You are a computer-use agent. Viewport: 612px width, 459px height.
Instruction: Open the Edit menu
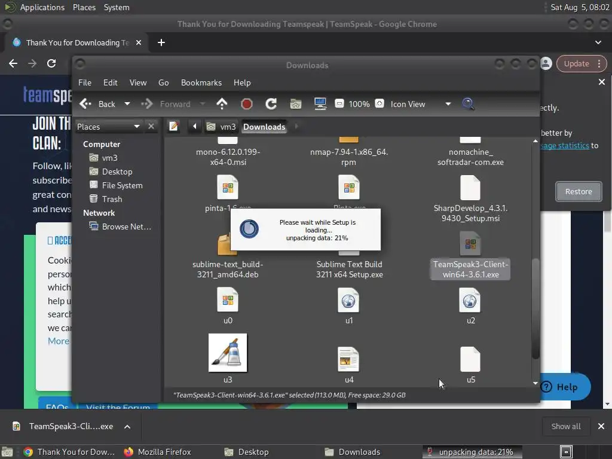tap(110, 82)
